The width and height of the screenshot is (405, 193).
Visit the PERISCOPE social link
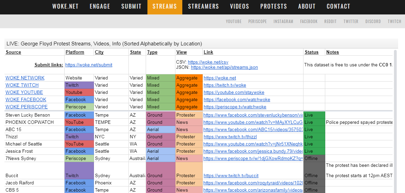coord(258,21)
